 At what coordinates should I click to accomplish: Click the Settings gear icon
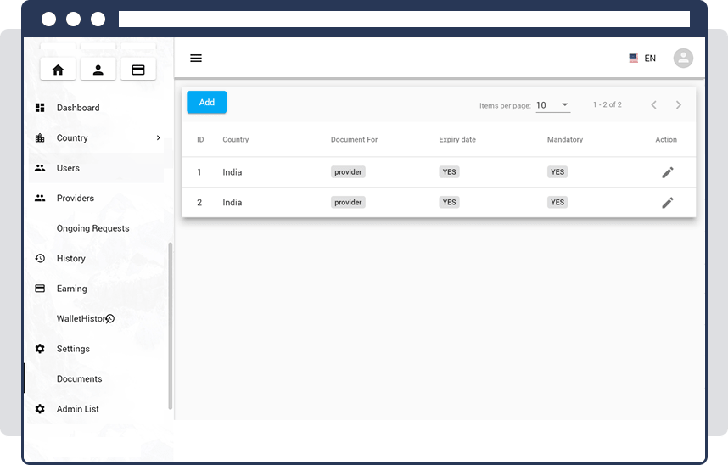40,349
